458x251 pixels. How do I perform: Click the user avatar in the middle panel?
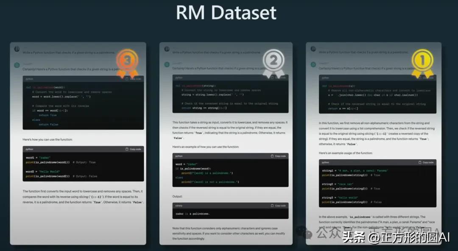click(167, 49)
